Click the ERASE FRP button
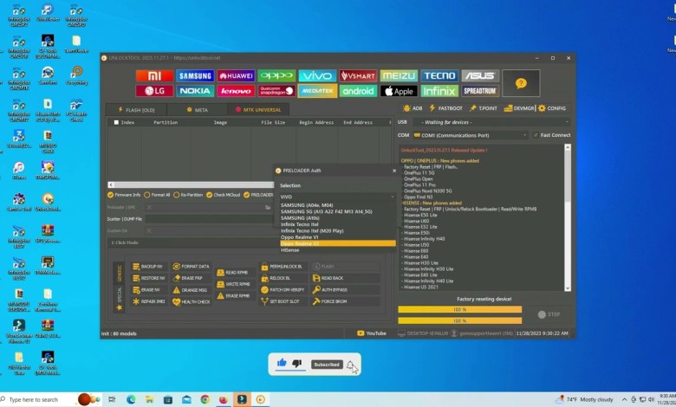Screen dimensions: 676x407 192,277
